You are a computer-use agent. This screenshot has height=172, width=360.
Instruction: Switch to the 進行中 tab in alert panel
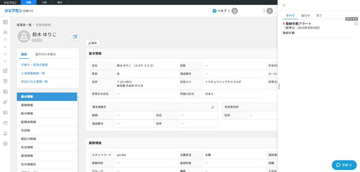[305, 16]
